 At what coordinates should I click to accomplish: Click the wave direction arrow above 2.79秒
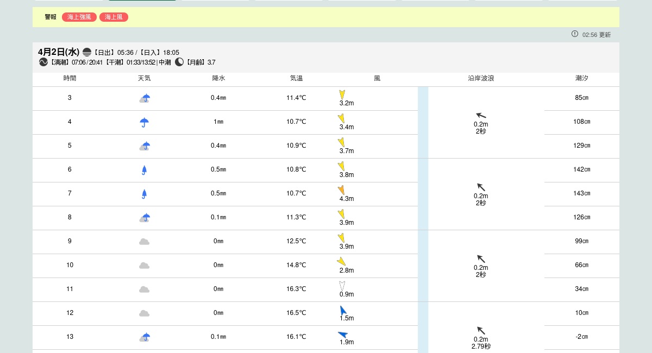pos(481,330)
